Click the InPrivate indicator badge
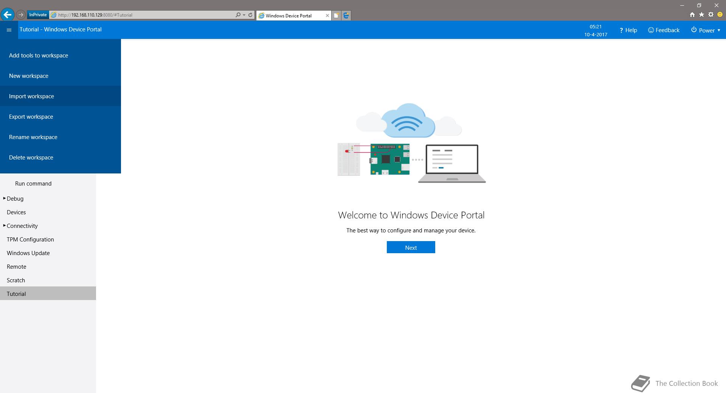The width and height of the screenshot is (726, 393). pyautogui.click(x=38, y=15)
